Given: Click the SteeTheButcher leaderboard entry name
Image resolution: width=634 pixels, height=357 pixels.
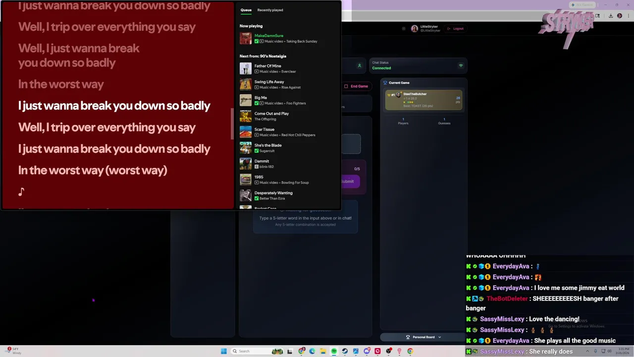Looking at the screenshot, I should [x=415, y=94].
